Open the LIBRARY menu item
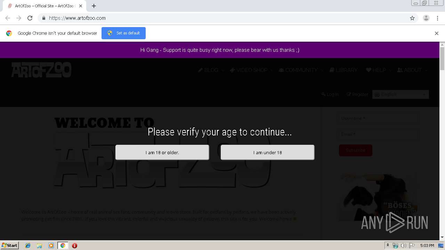445x250 pixels. pos(343,70)
